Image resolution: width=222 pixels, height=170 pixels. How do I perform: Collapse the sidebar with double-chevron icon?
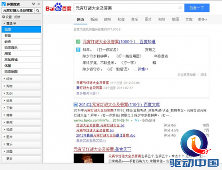tap(39, 4)
